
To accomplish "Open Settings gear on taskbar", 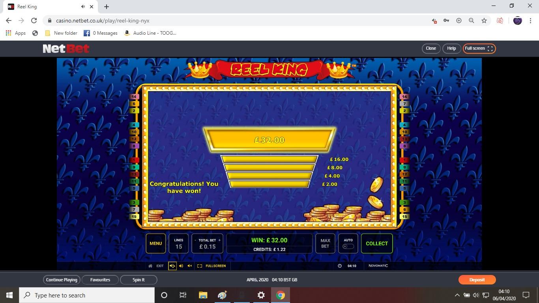I will tap(261, 295).
